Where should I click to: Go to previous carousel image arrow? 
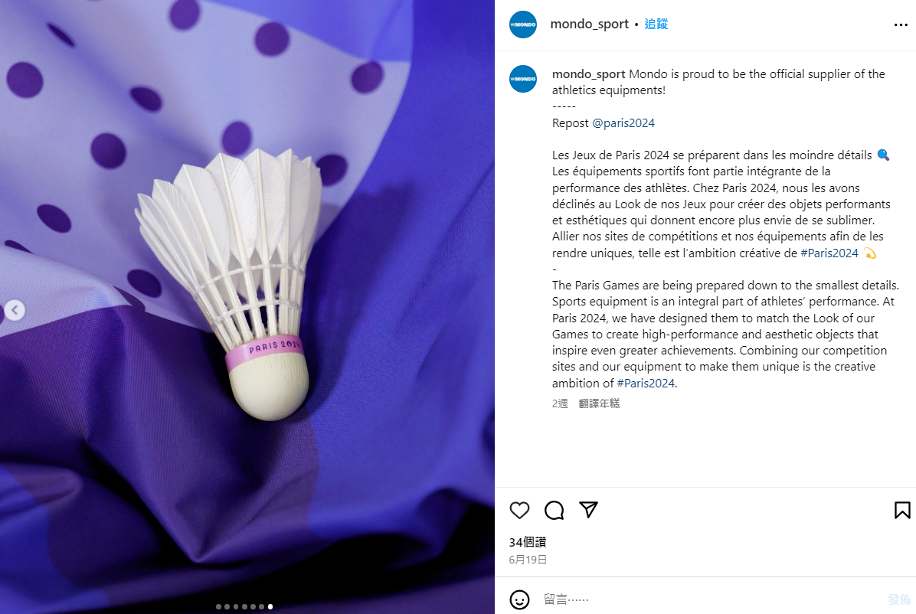coord(15,310)
